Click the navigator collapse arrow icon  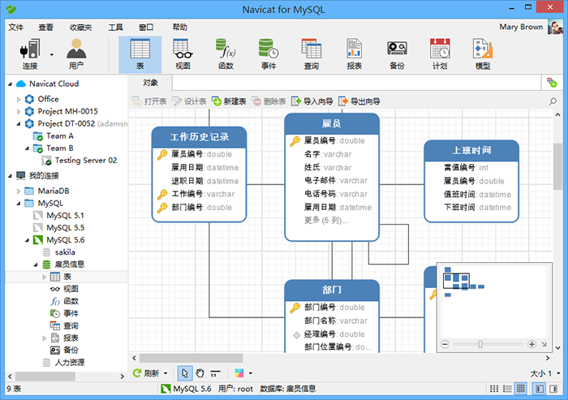coord(544,344)
